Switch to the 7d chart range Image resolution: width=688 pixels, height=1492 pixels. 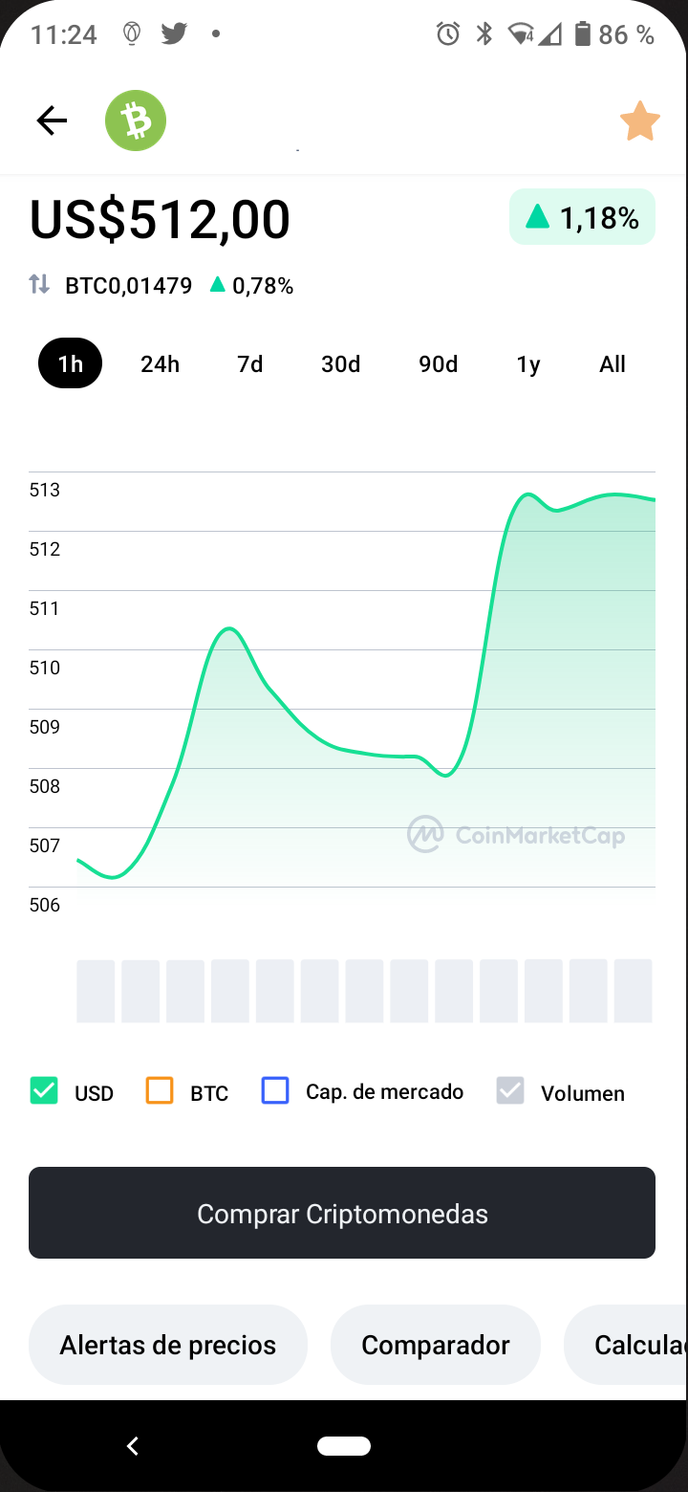[x=249, y=363]
